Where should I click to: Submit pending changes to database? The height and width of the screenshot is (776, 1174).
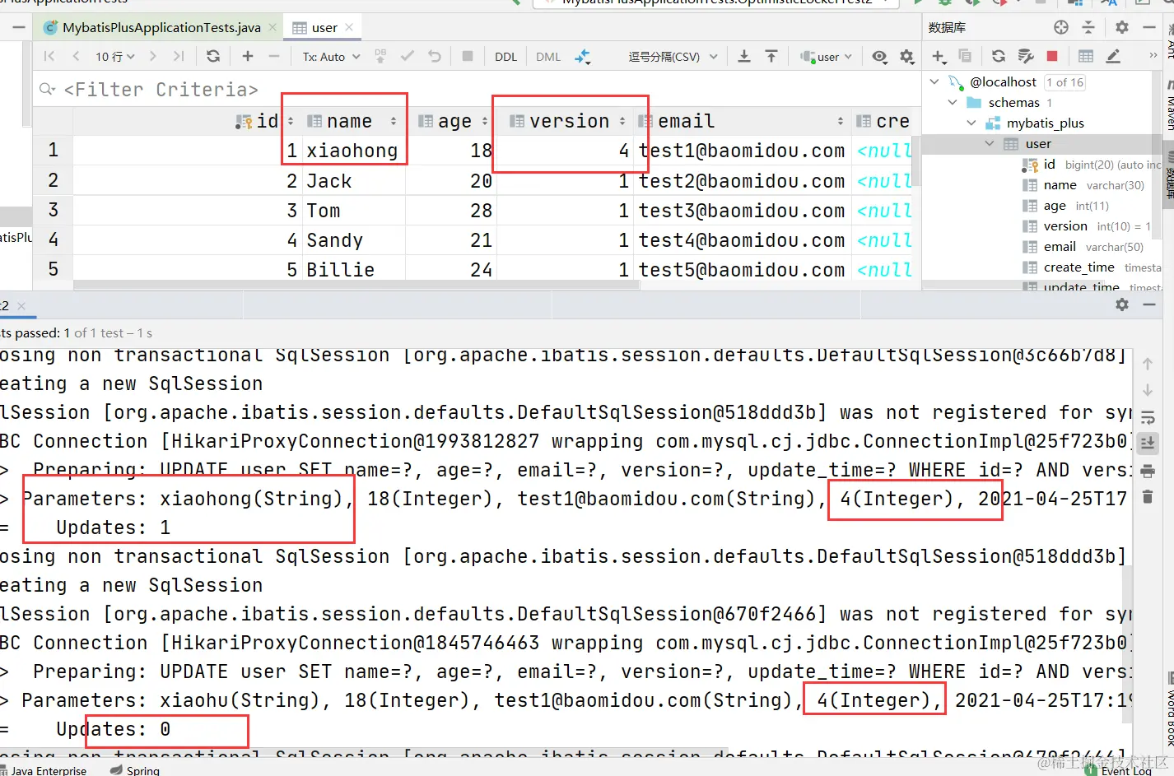[380, 56]
